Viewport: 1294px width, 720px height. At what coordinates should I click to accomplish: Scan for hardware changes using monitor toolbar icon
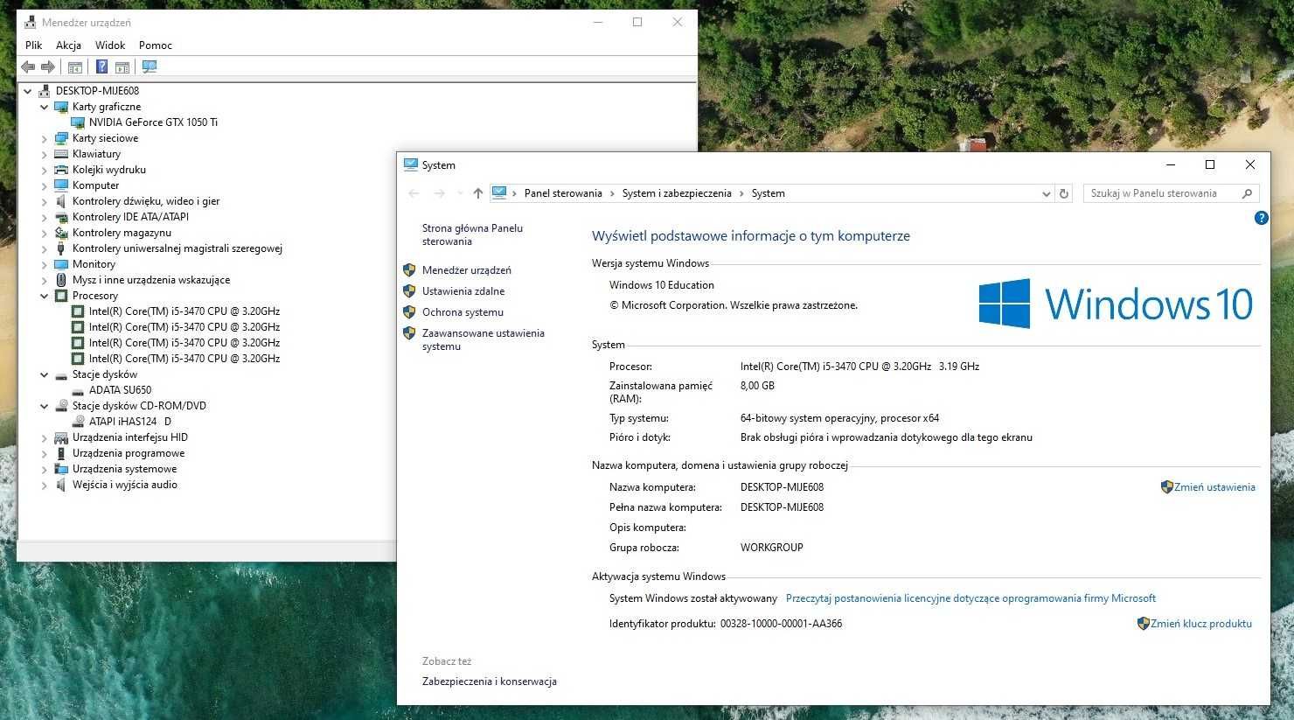coord(150,66)
